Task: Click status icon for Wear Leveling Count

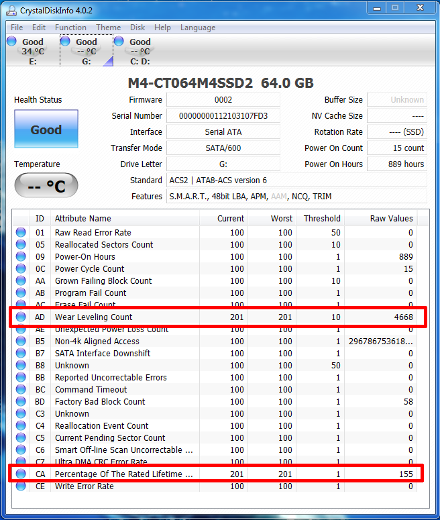Action: [x=21, y=317]
